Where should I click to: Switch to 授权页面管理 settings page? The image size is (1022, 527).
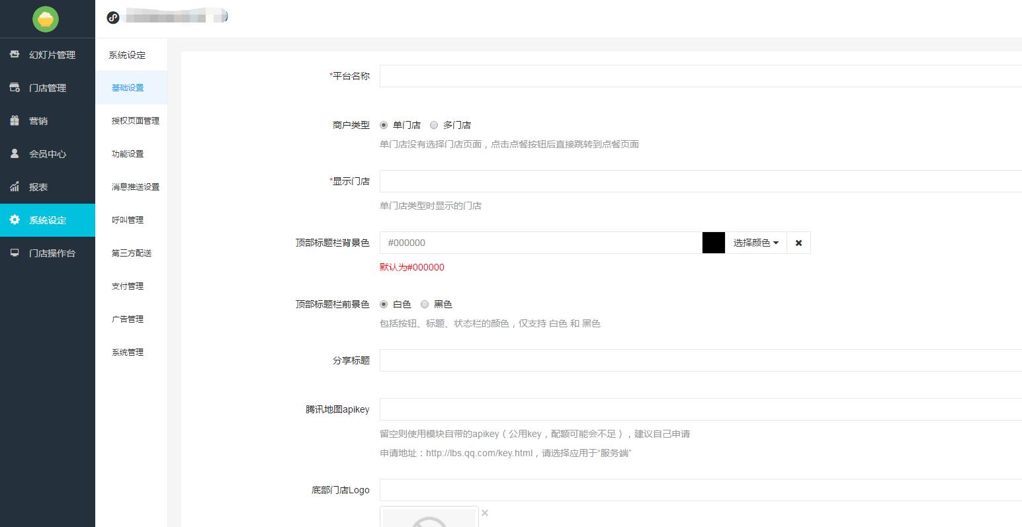point(135,120)
